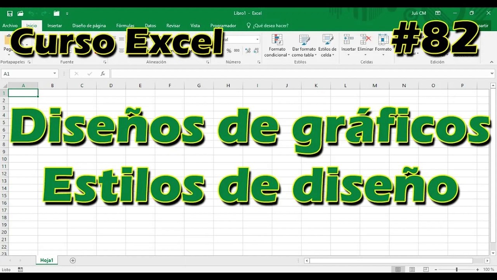This screenshot has height=280, width=497.
Task: Apply percent style to the cell
Action: (229, 51)
